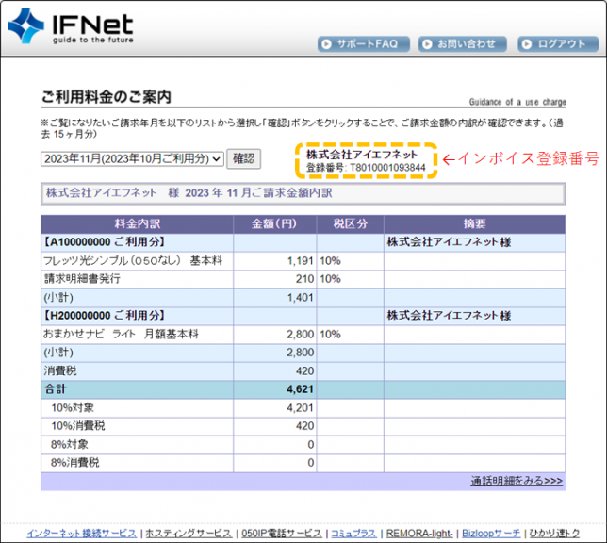This screenshot has height=543, width=607.
Task: Go to ホスティングサービス footer link
Action: tap(187, 533)
